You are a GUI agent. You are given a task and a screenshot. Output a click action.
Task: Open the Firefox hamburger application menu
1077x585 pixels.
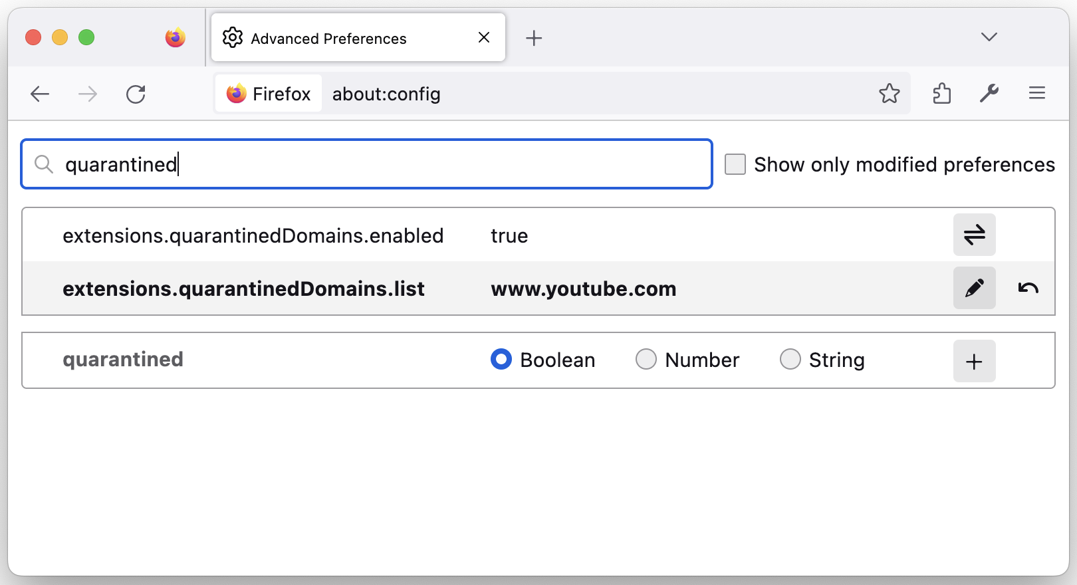point(1037,93)
